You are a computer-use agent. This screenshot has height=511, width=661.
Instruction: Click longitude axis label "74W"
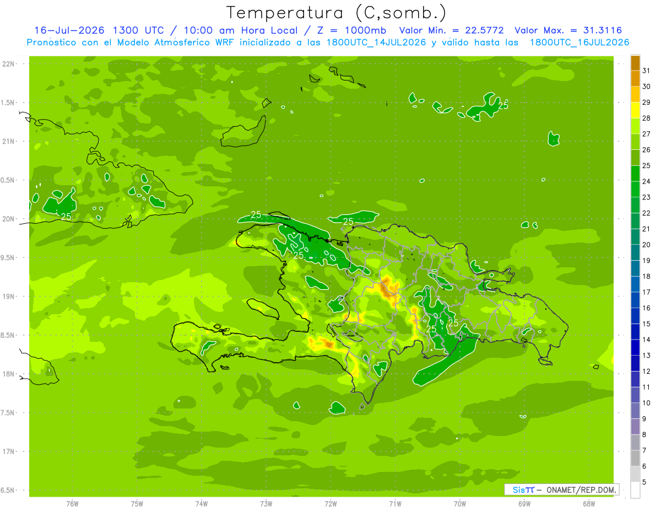click(x=202, y=503)
